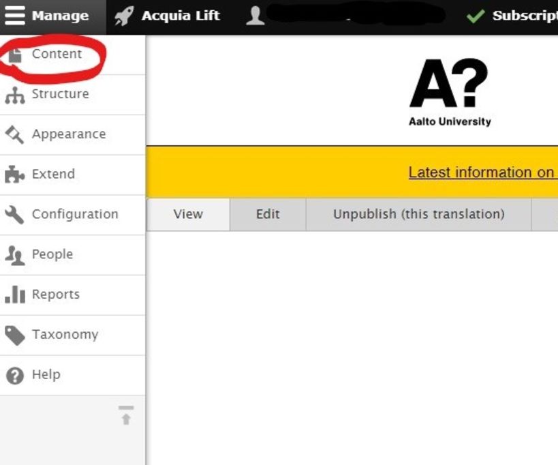Screen dimensions: 558x465
Task: Click the Taxonomy tag icon
Action: (14, 335)
